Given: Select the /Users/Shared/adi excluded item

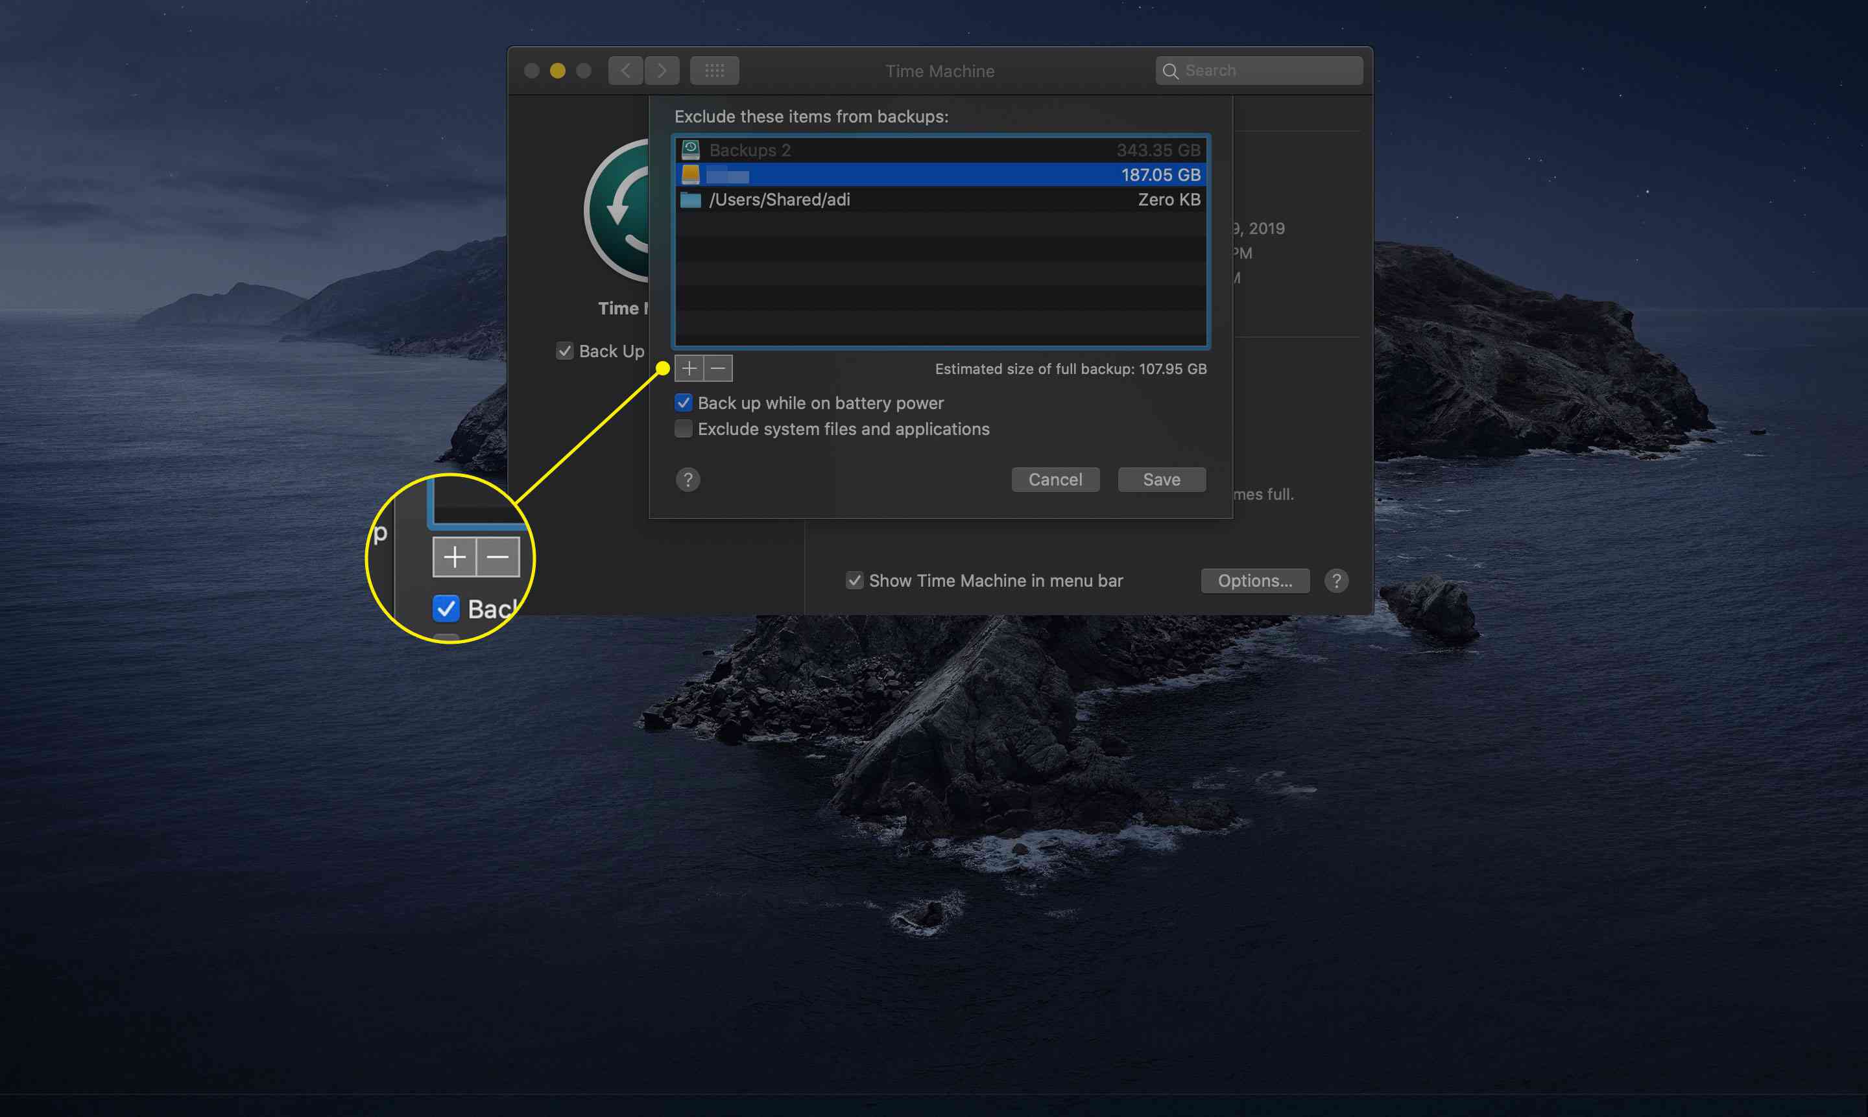Looking at the screenshot, I should click(939, 200).
